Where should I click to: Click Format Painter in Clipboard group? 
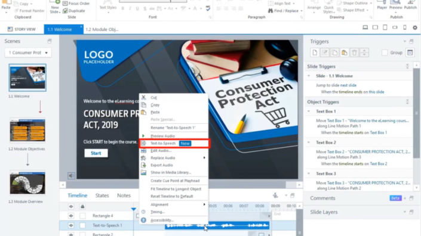(29, 11)
